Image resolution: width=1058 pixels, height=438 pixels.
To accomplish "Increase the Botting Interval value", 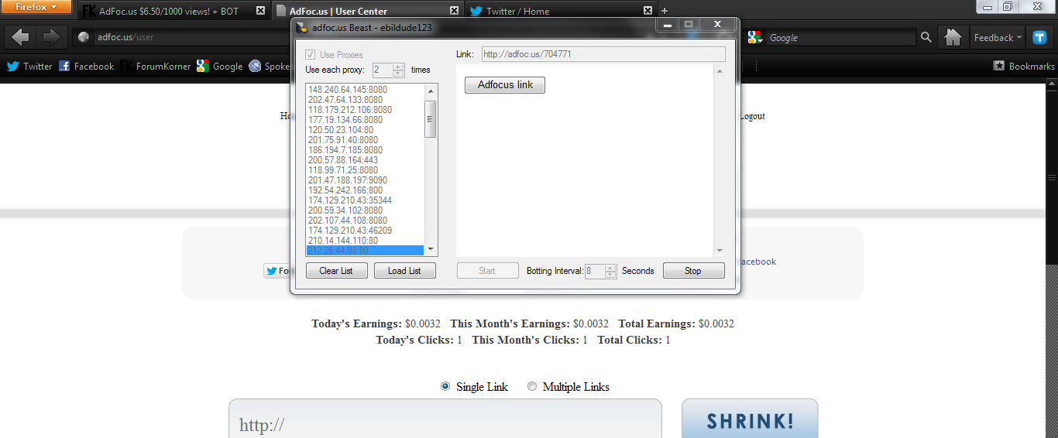I will pyautogui.click(x=610, y=268).
